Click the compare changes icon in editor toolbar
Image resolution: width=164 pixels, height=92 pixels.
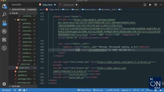click(x=145, y=5)
